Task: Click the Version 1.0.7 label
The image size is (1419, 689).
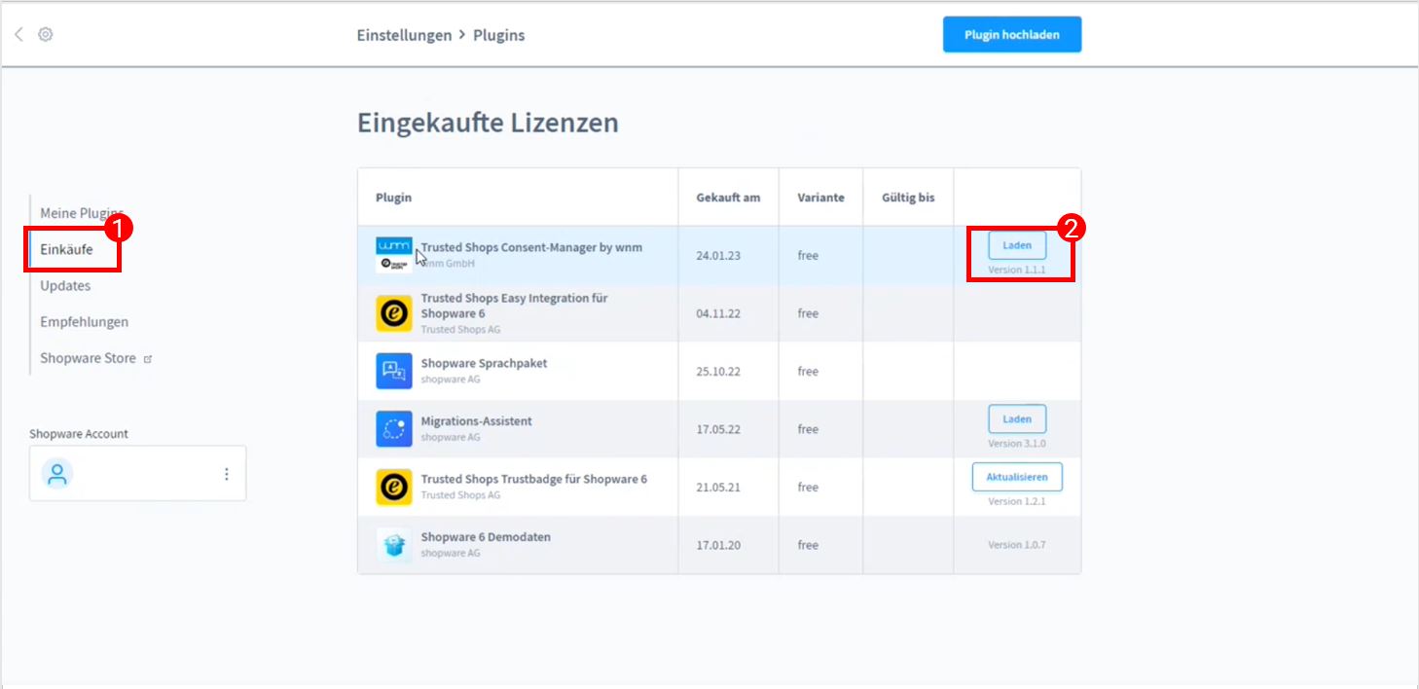Action: click(x=1017, y=545)
